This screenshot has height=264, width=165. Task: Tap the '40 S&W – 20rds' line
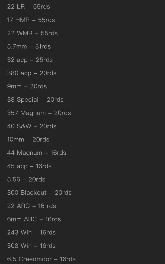32,126
